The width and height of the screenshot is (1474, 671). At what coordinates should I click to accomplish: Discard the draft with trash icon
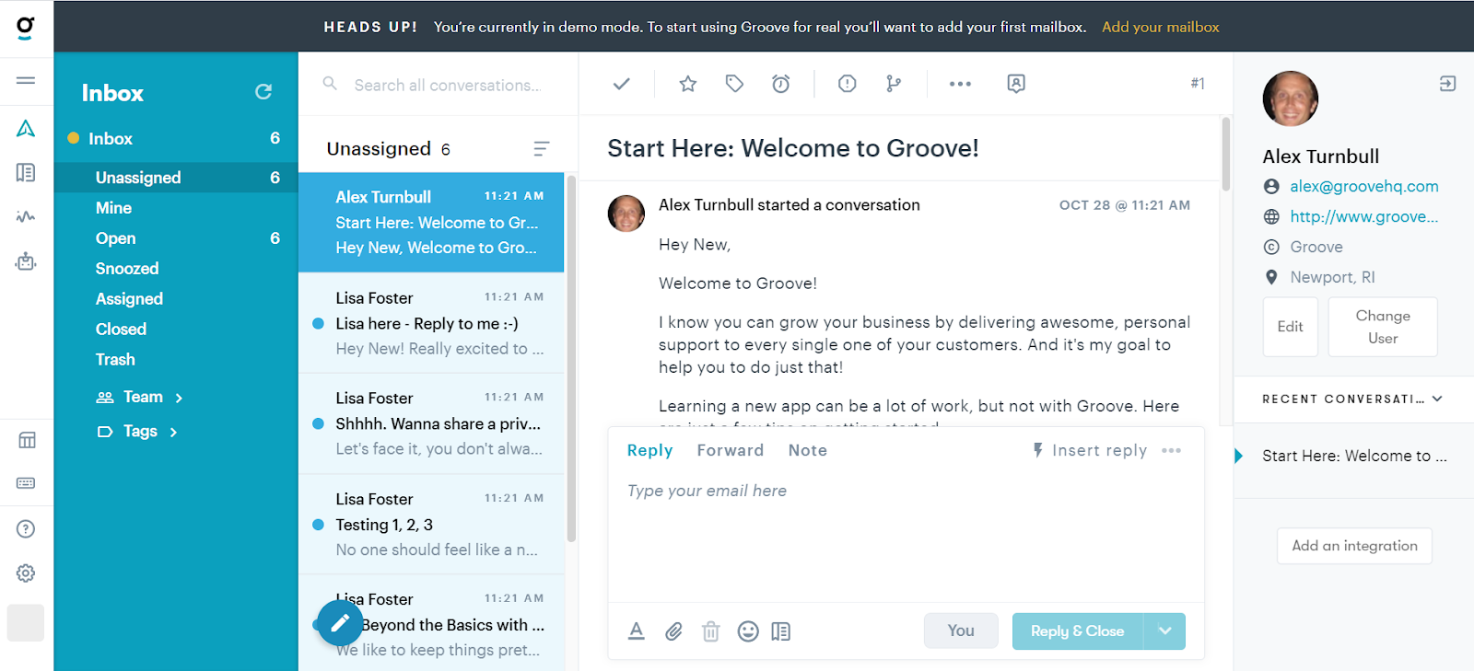(x=711, y=631)
